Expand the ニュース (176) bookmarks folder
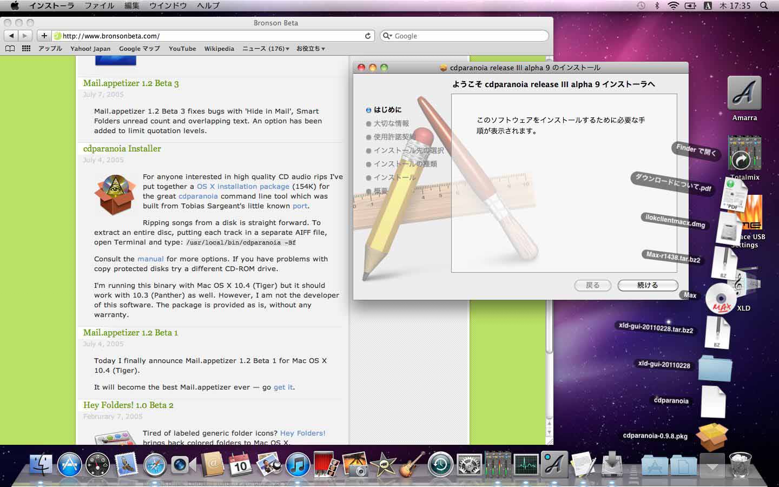This screenshot has height=487, width=779. tap(266, 48)
